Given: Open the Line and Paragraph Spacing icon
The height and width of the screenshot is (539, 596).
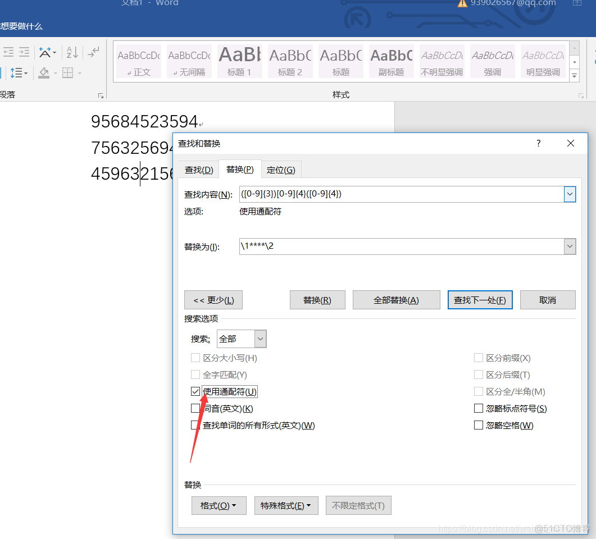Looking at the screenshot, I should coord(18,72).
